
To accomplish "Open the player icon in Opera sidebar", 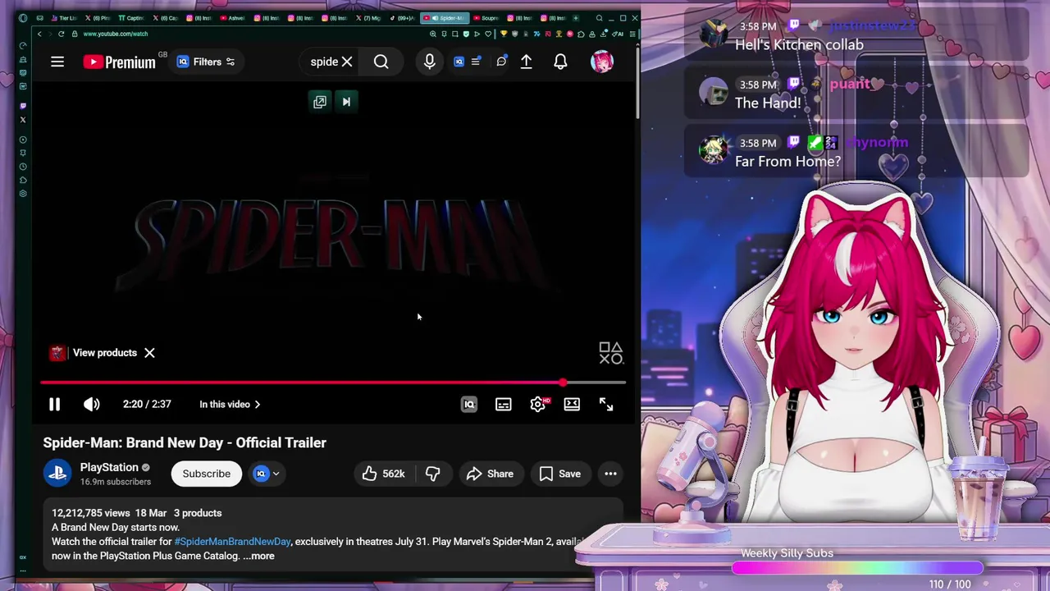I will pyautogui.click(x=23, y=140).
